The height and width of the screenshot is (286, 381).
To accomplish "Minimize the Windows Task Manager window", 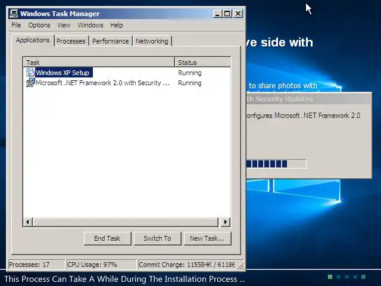I will pos(217,14).
